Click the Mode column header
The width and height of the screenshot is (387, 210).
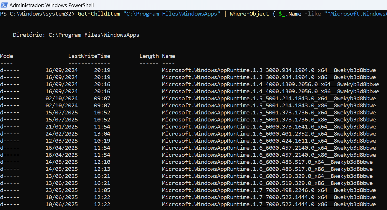[x=6, y=56]
